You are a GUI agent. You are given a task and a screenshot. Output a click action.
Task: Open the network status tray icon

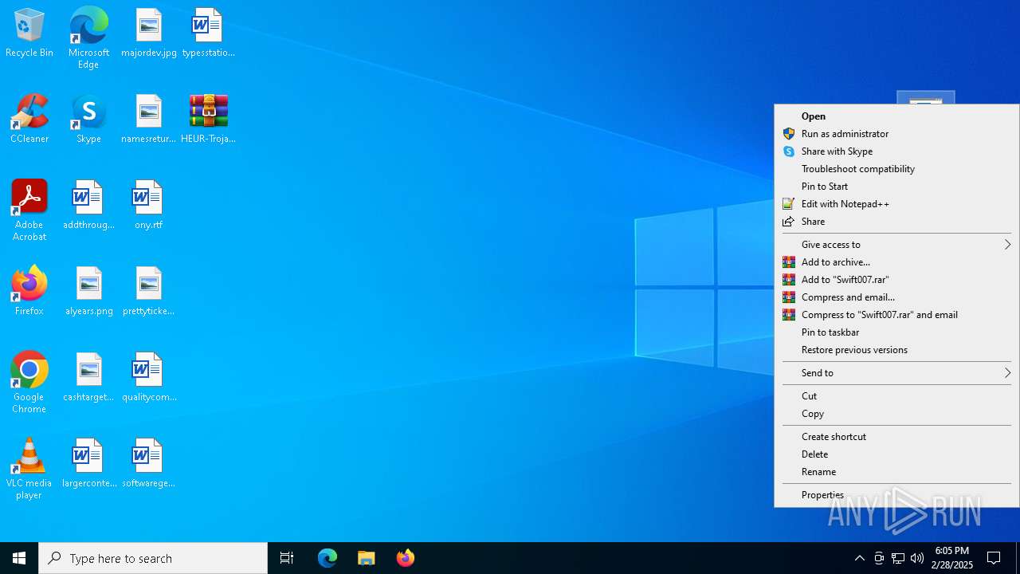click(x=898, y=558)
